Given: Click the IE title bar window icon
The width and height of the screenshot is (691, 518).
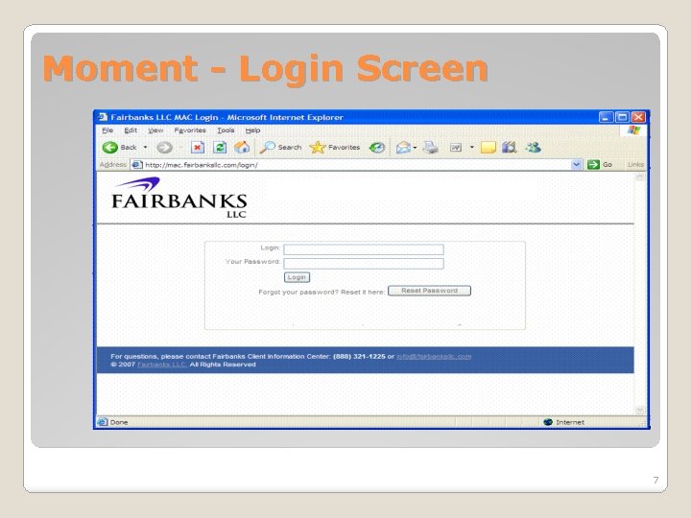Looking at the screenshot, I should [103, 117].
